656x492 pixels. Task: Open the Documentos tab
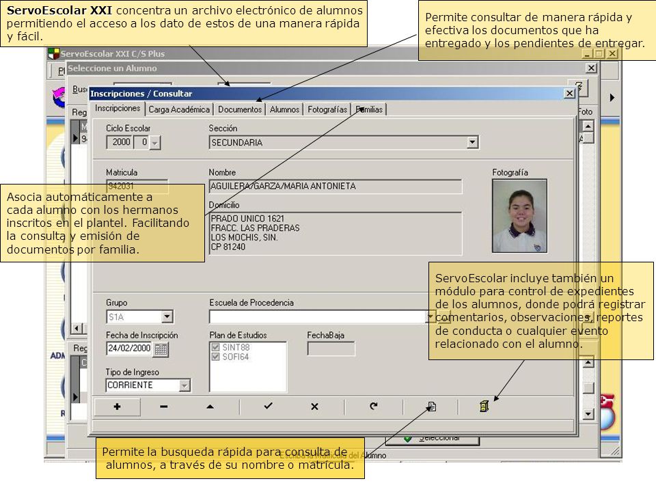pos(240,109)
